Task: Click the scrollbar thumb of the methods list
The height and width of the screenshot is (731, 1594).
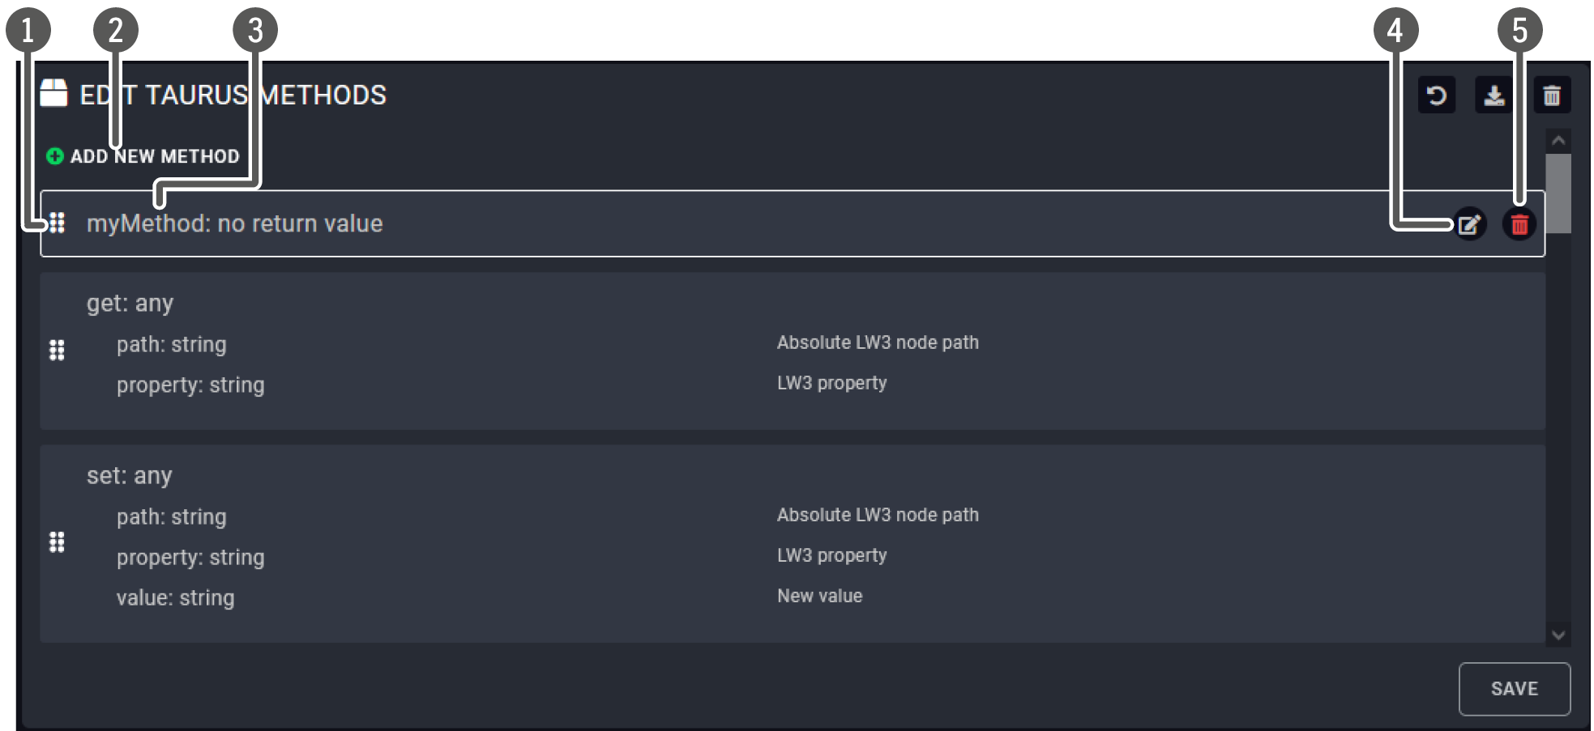Action: [x=1558, y=193]
